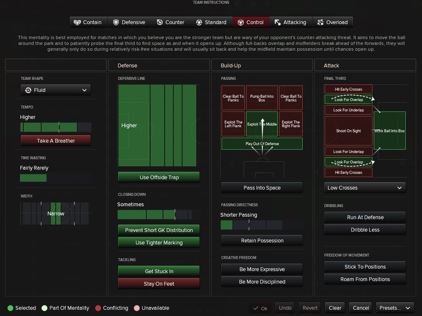Click the Counter mentality icon
422x316 pixels.
click(x=160, y=22)
